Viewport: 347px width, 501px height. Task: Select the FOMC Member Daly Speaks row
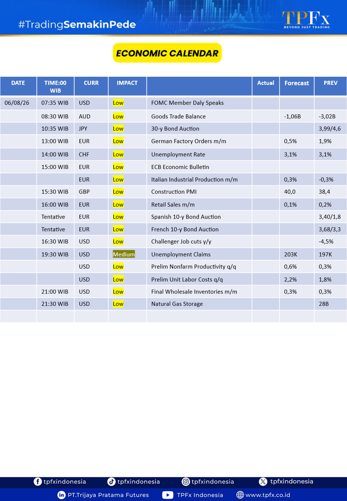[173, 103]
